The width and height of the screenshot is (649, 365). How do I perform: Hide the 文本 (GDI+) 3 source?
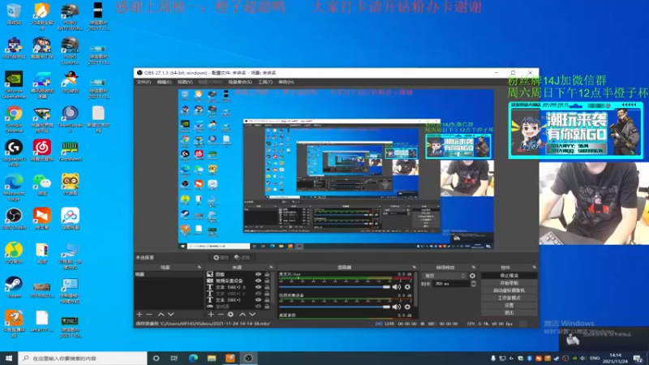[x=258, y=287]
